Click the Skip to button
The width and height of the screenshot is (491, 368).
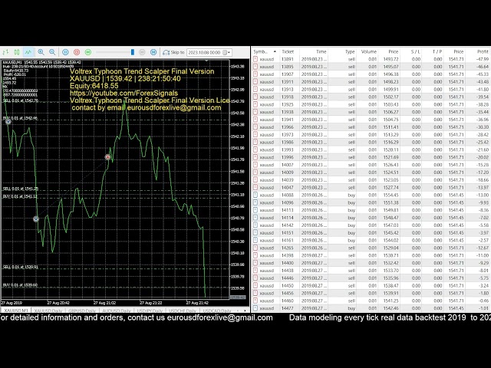pos(173,52)
